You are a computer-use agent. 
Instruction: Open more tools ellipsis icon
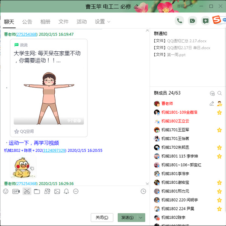tap(76, 191)
